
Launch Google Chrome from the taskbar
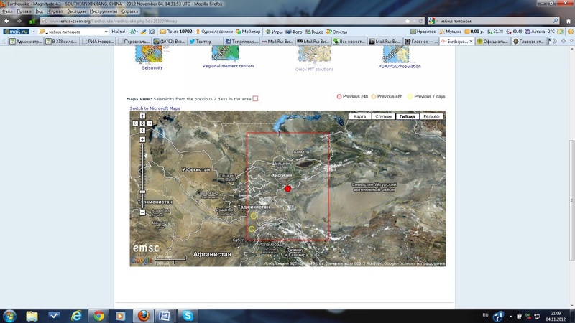pyautogui.click(x=98, y=315)
